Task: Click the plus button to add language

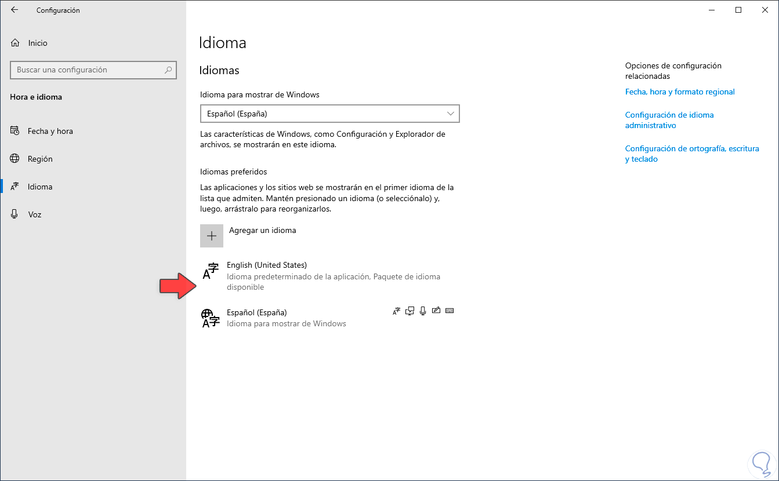Action: pos(212,236)
